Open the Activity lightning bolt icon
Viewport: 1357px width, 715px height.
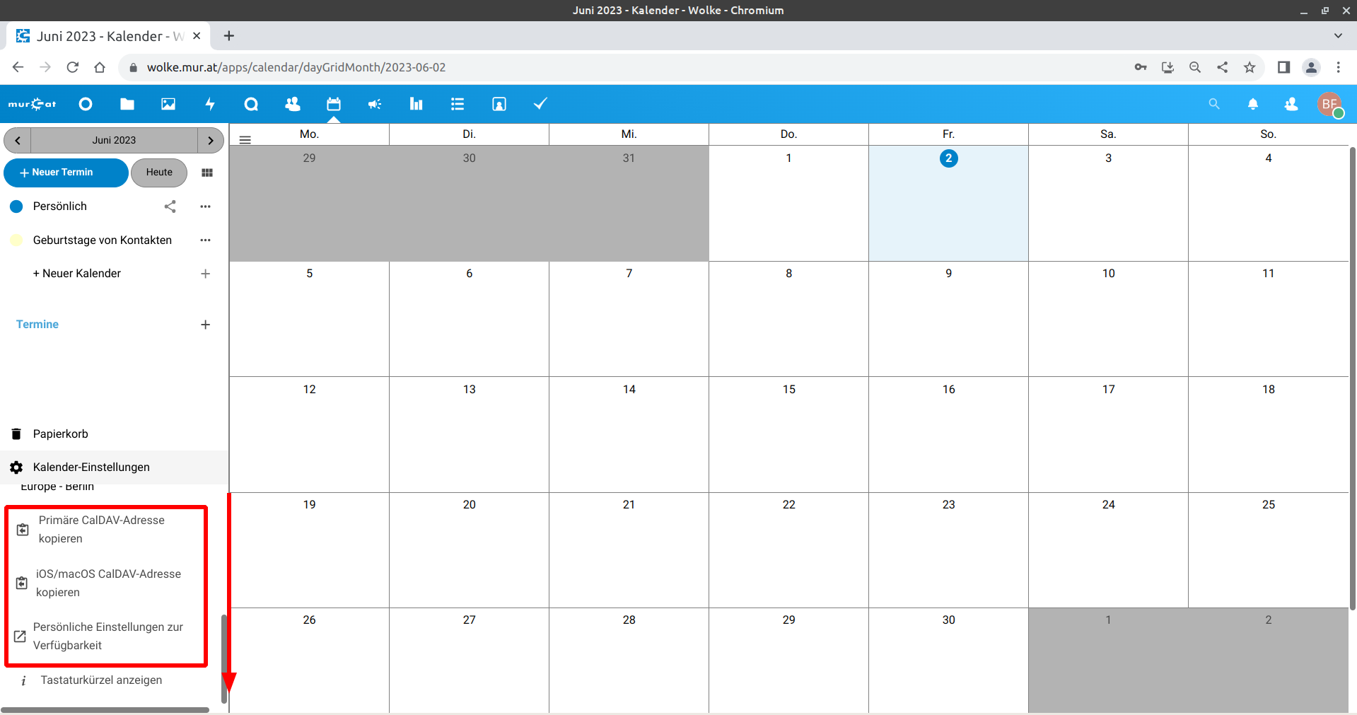click(x=210, y=104)
